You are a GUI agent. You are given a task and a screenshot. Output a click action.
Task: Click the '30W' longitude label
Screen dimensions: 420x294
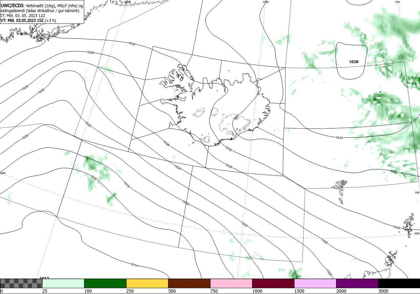pos(128,2)
